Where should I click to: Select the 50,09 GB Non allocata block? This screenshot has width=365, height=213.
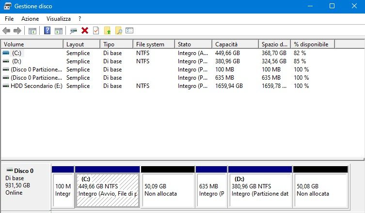coord(168,186)
